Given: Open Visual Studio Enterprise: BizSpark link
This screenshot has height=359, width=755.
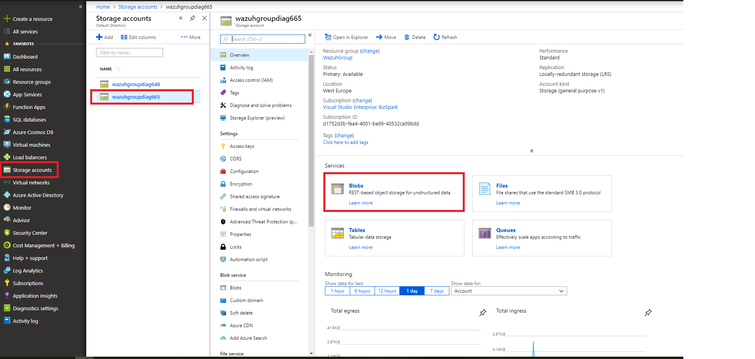Looking at the screenshot, I should click(x=360, y=107).
